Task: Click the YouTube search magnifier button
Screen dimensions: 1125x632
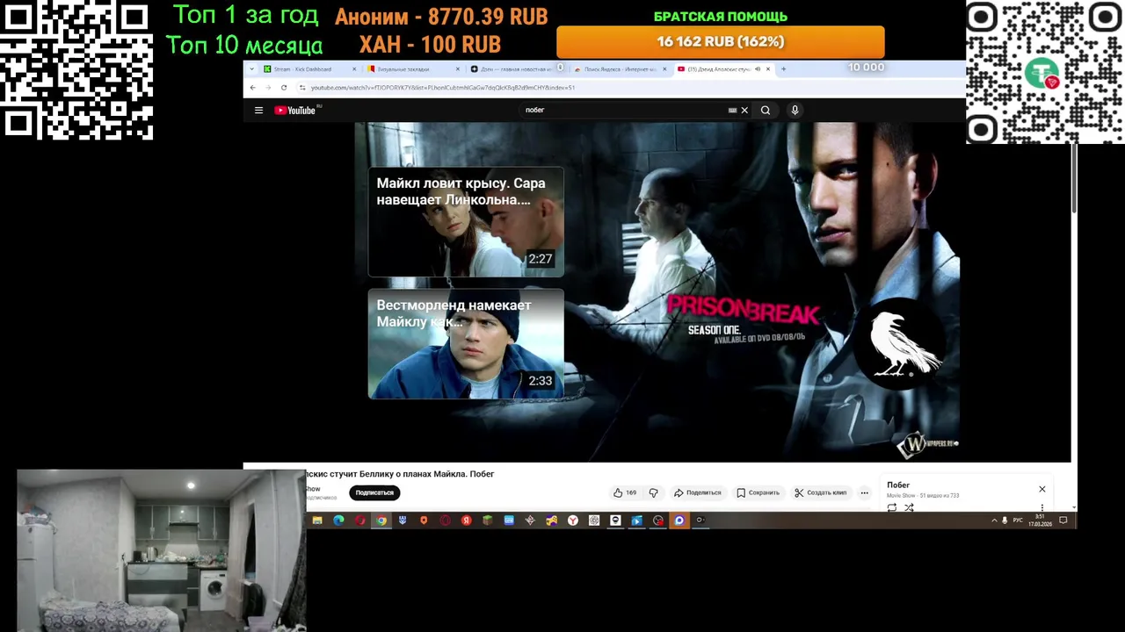Action: (x=766, y=111)
